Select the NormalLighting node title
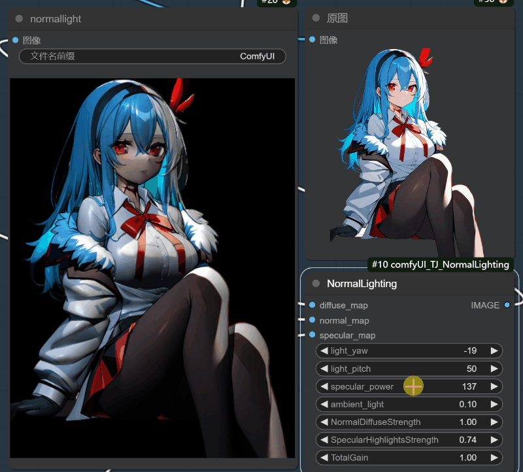Image resolution: width=523 pixels, height=472 pixels. click(362, 284)
